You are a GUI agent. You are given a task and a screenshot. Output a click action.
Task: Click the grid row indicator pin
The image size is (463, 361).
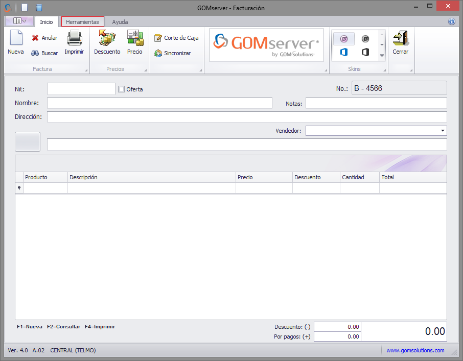pyautogui.click(x=19, y=188)
